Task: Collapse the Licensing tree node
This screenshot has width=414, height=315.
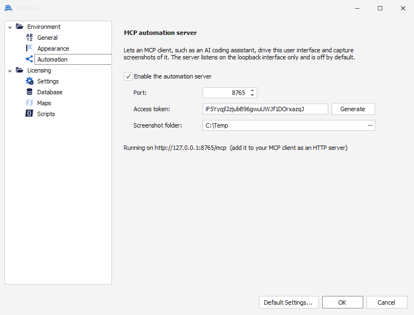Action: click(x=10, y=71)
